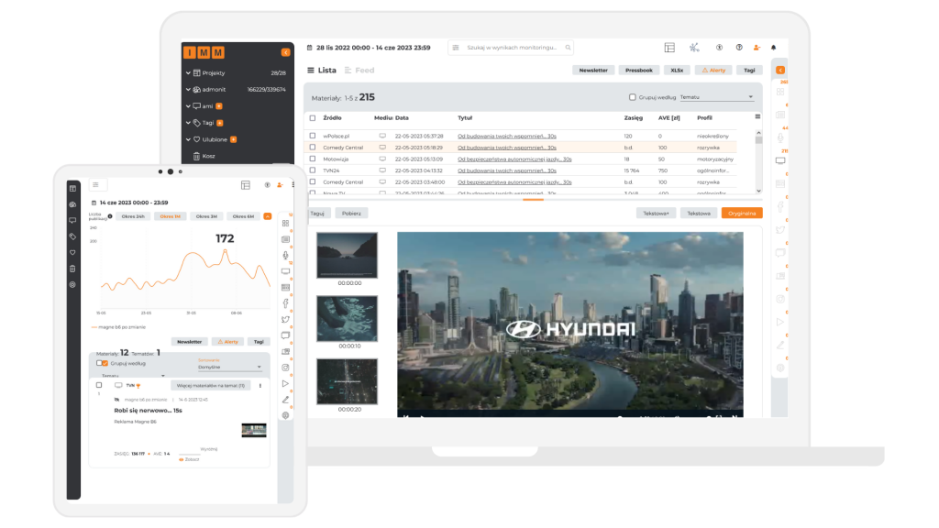939x528 pixels.
Task: Tick the checkbox on the tablet TVN card
Action: click(99, 386)
